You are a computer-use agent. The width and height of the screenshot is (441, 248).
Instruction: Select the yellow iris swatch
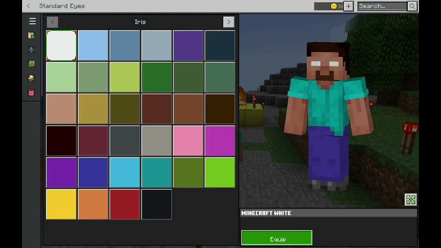[x=61, y=204]
